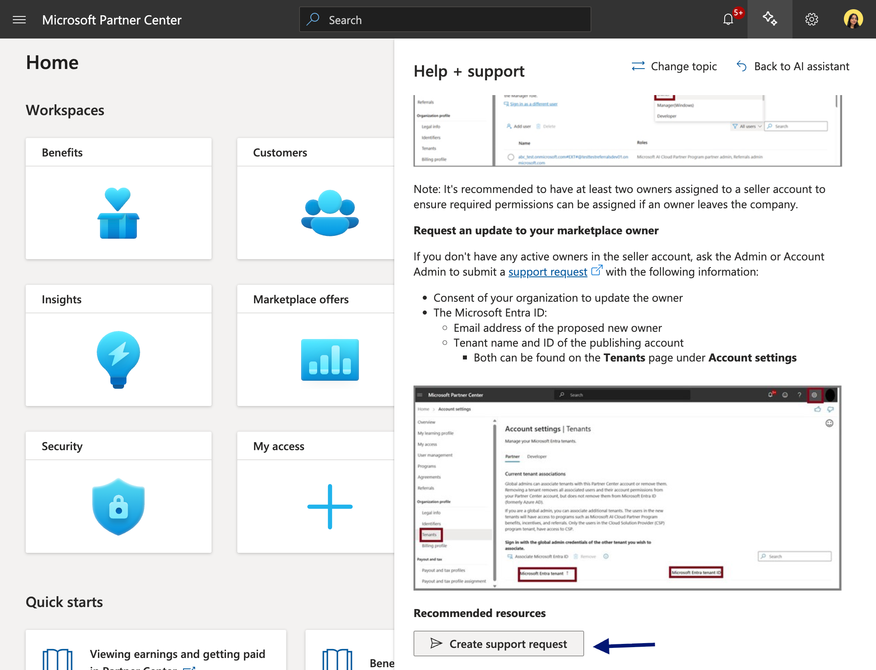Image resolution: width=876 pixels, height=670 pixels.
Task: Click the user management screenshot thumbnail
Action: click(627, 131)
